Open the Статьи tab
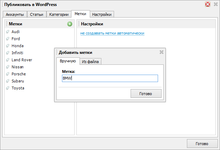Screen dimensions: 220x150 37,14
